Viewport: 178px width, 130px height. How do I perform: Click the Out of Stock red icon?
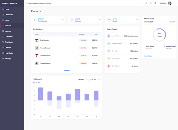click(x=109, y=66)
